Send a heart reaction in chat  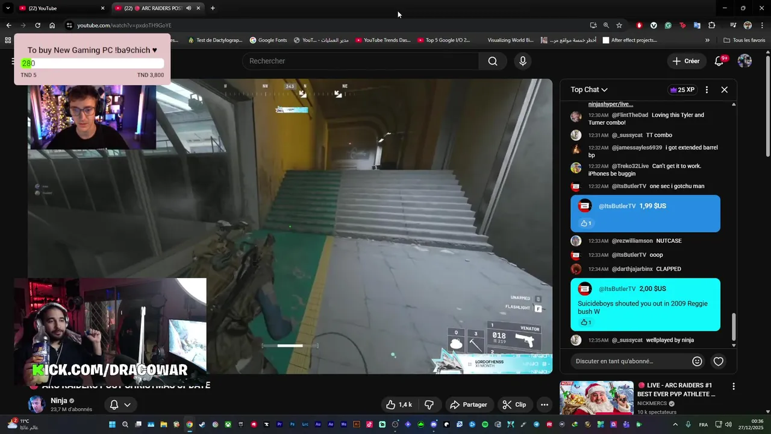pyautogui.click(x=718, y=361)
